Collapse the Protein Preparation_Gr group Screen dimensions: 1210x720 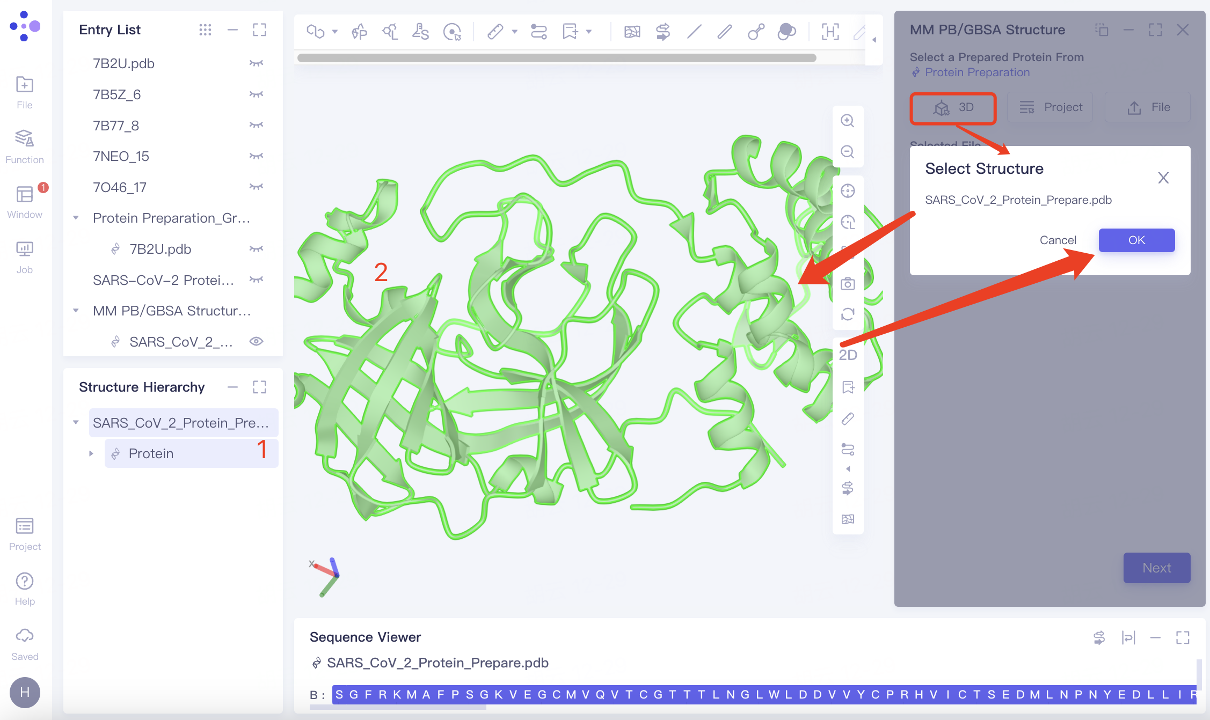76,218
